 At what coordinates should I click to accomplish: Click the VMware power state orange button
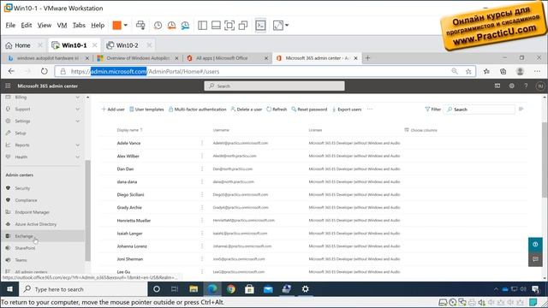(116, 25)
